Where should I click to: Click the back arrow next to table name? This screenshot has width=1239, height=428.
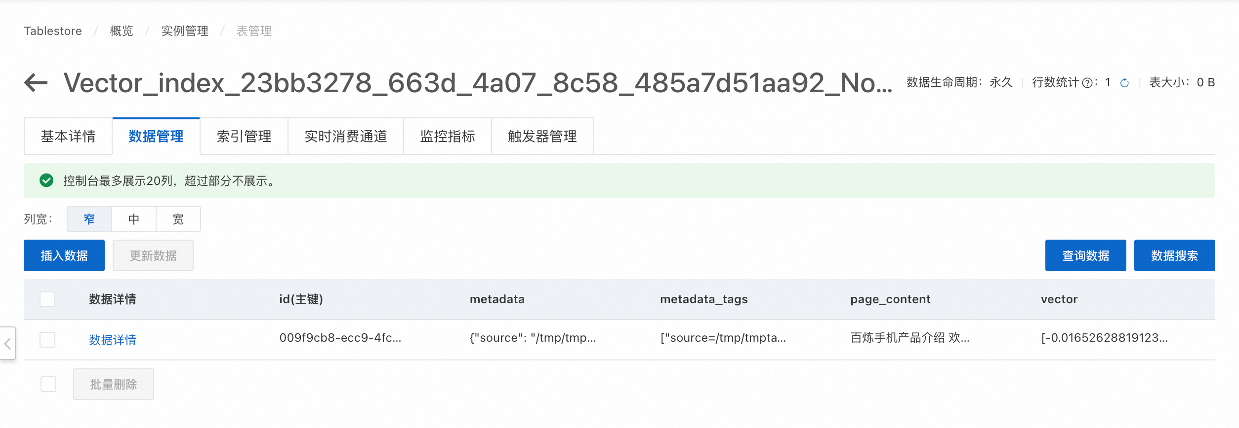[x=36, y=82]
